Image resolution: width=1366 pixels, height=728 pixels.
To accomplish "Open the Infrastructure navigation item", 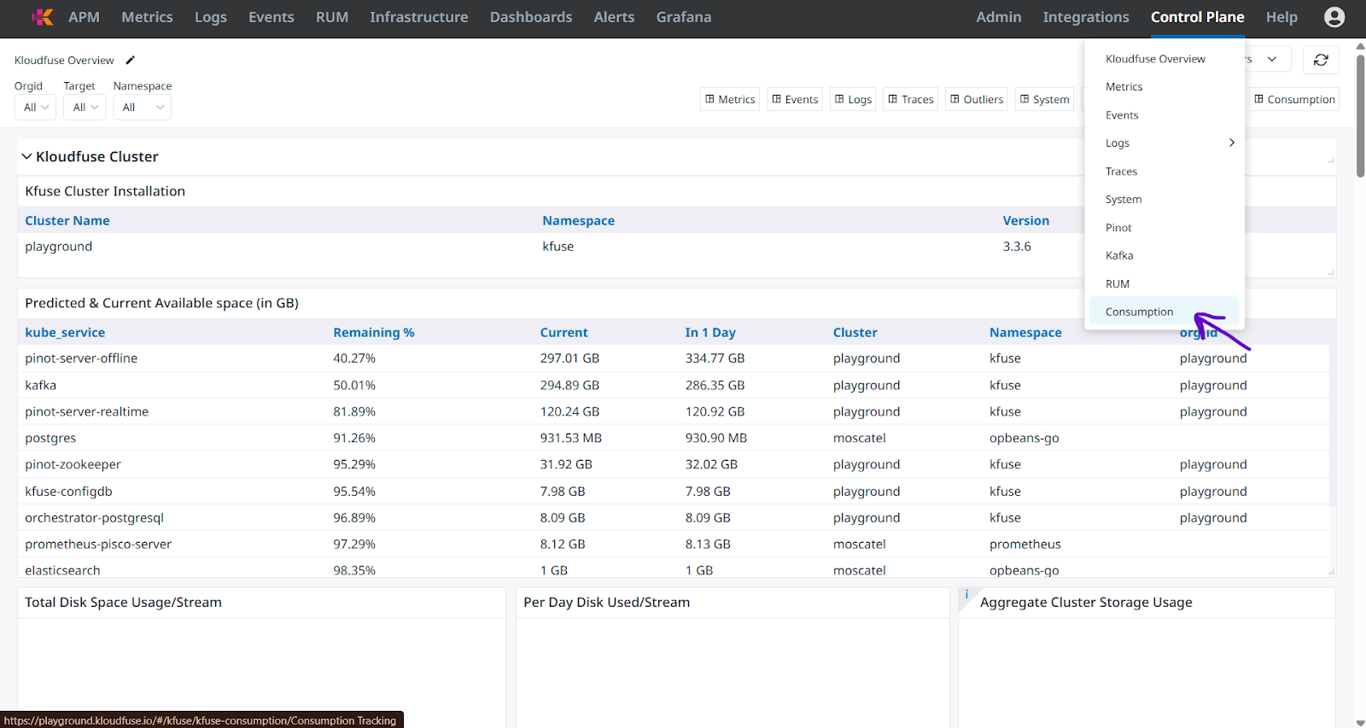I will pos(419,17).
